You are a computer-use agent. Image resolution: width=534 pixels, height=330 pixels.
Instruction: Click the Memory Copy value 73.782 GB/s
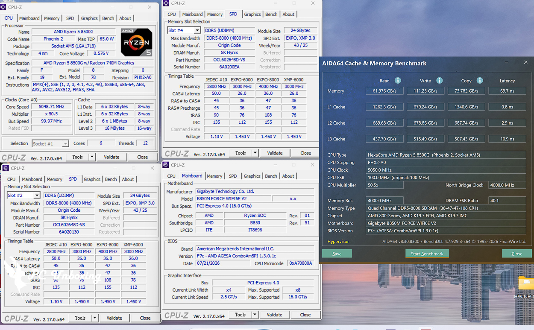(467, 91)
